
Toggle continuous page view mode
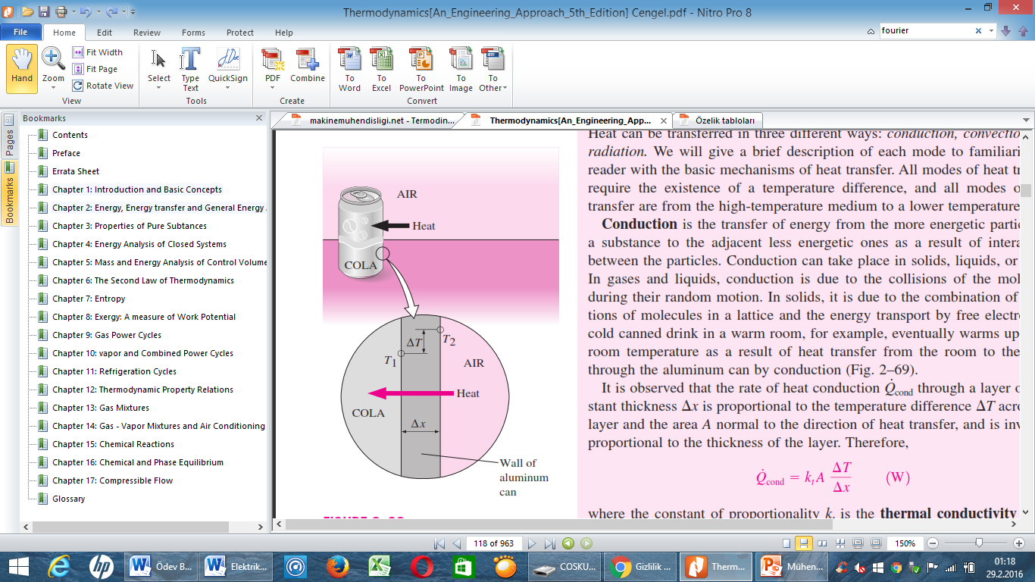click(804, 543)
